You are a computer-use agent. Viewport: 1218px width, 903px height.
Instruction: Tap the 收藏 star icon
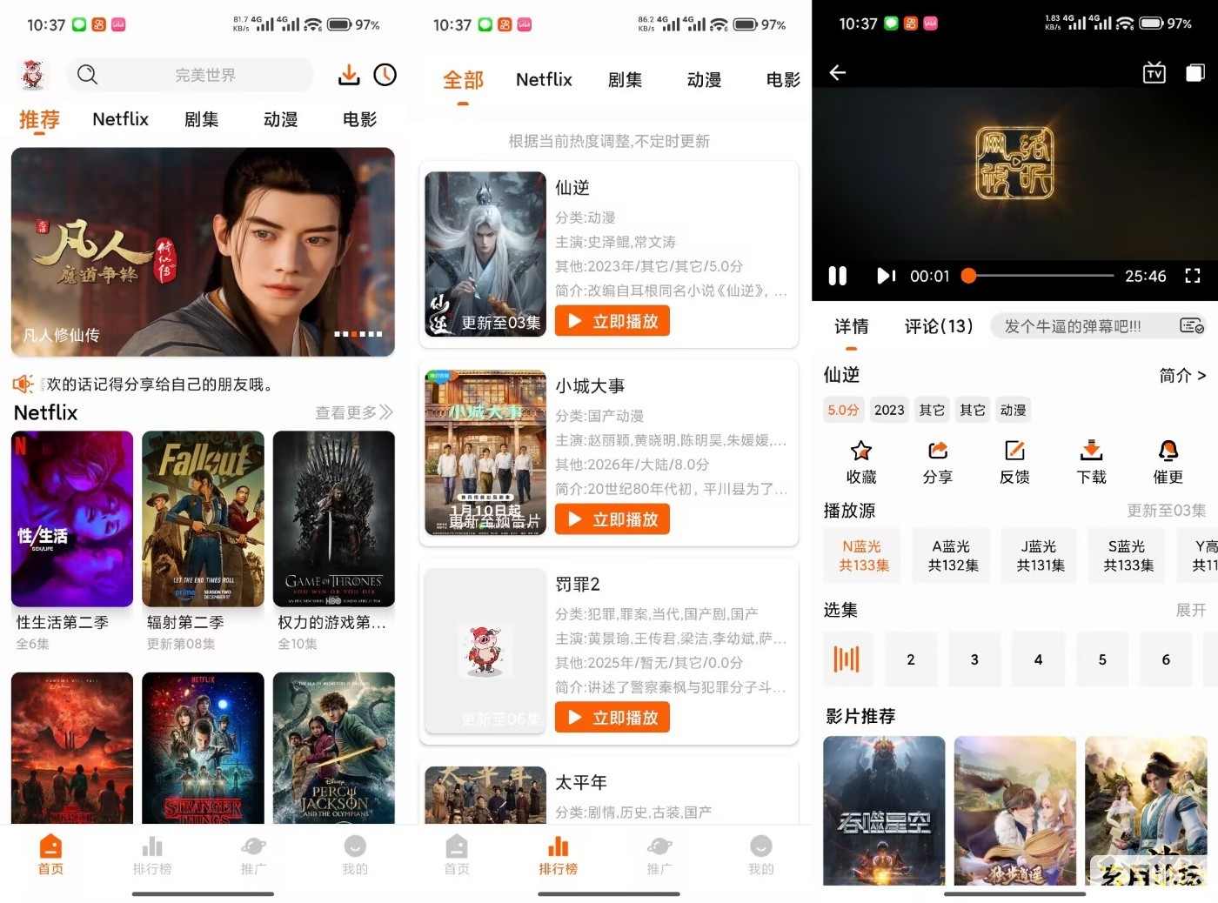[x=860, y=451]
